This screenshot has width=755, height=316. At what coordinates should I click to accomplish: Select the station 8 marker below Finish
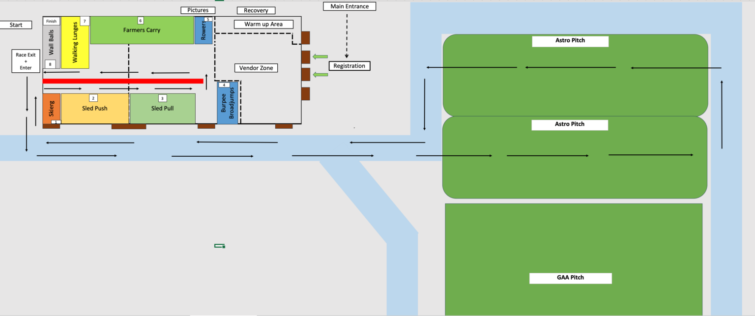51,64
